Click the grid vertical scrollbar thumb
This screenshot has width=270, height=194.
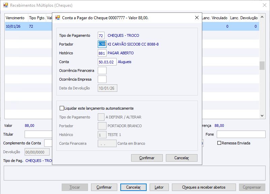click(262, 66)
